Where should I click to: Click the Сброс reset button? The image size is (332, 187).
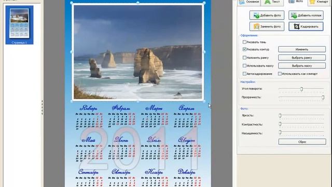click(302, 142)
